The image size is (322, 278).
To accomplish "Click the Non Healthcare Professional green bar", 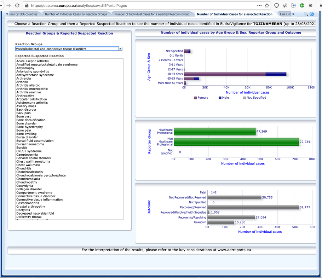I will 236,142.
